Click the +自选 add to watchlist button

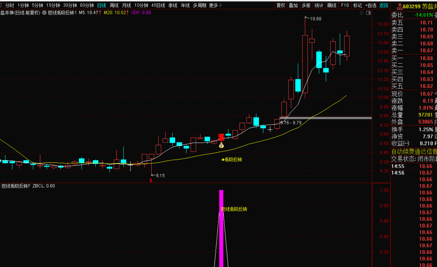[371, 5]
